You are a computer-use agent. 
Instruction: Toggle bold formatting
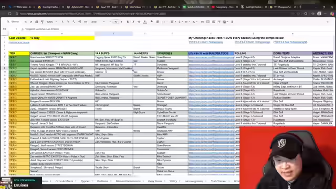pyautogui.click(x=128, y=22)
